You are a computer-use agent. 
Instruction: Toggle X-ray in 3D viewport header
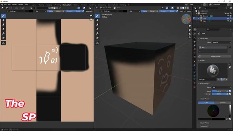coord(178,8)
